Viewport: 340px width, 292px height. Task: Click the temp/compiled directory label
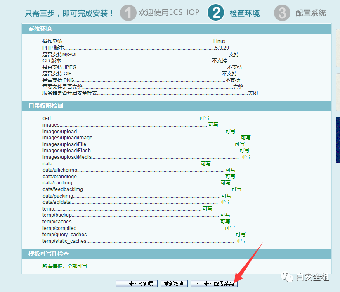tap(59, 228)
